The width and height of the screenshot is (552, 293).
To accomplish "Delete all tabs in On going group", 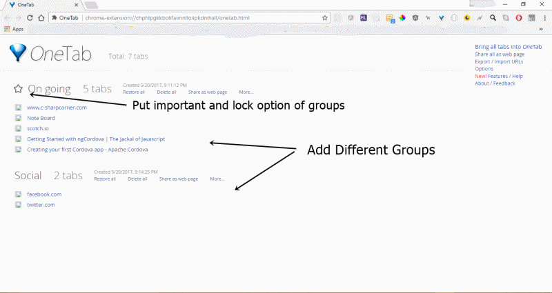I will point(166,92).
